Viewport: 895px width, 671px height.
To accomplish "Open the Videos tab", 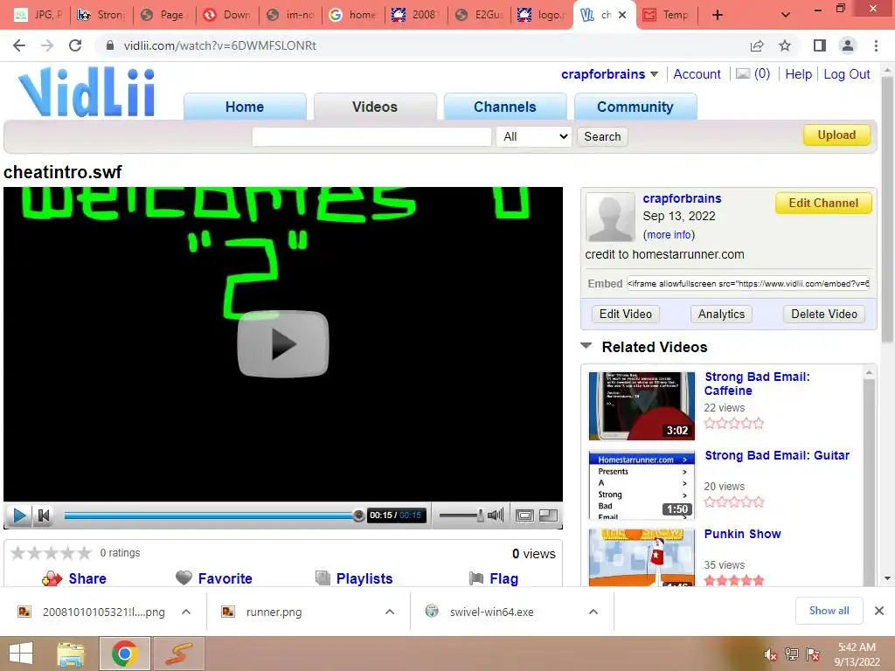I will coord(375,107).
